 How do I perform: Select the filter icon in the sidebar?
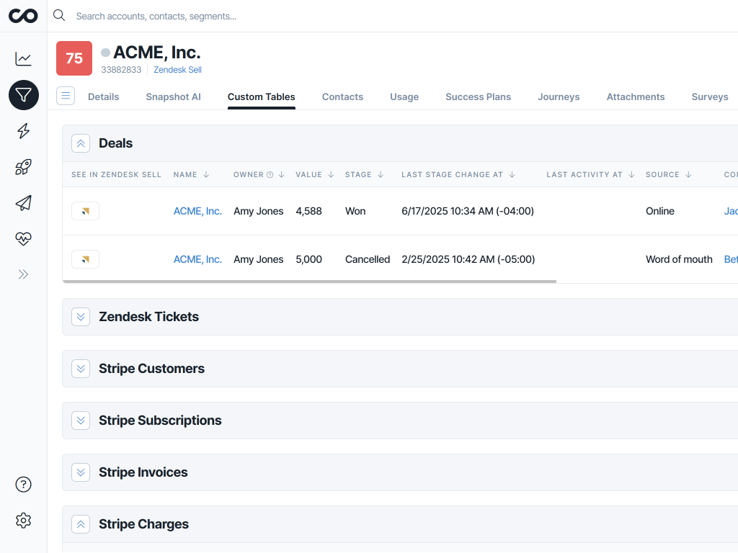click(x=23, y=95)
